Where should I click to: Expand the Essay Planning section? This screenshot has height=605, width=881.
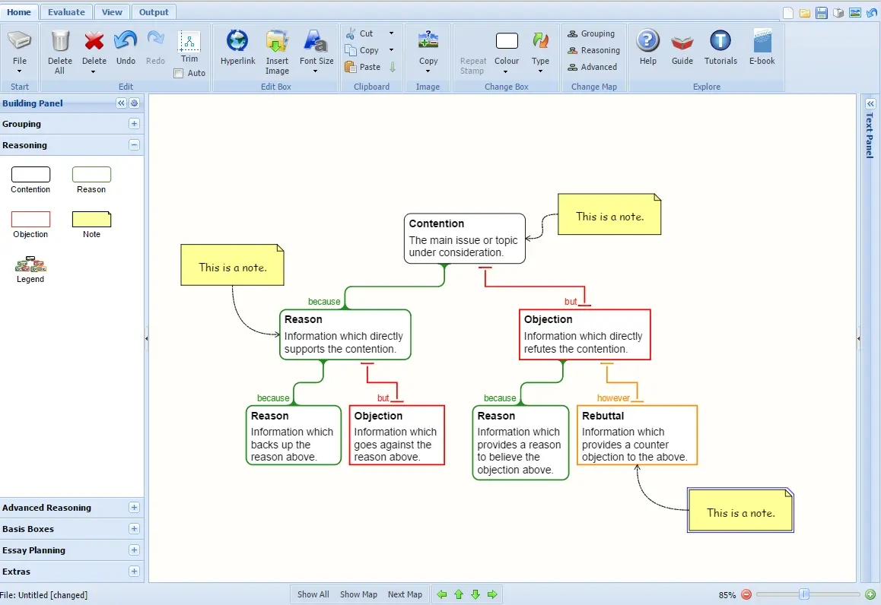[134, 550]
